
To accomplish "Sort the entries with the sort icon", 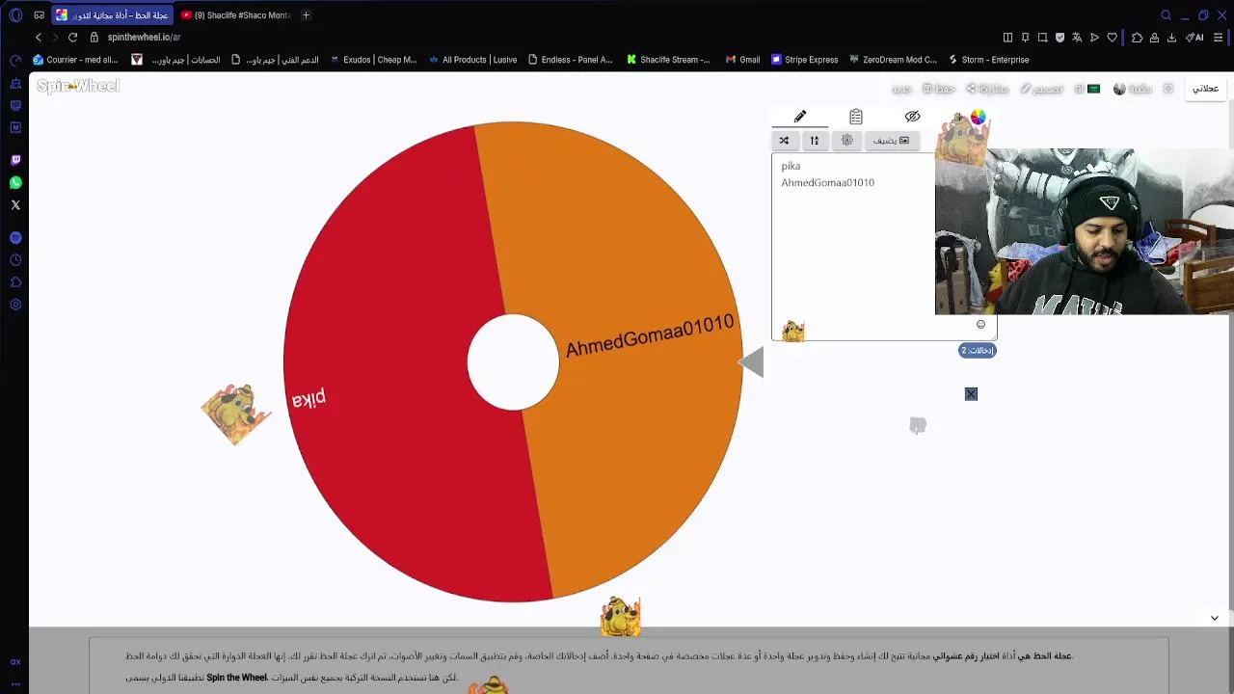I will (x=815, y=141).
